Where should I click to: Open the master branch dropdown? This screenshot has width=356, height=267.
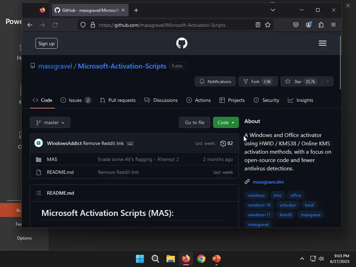[x=50, y=123]
